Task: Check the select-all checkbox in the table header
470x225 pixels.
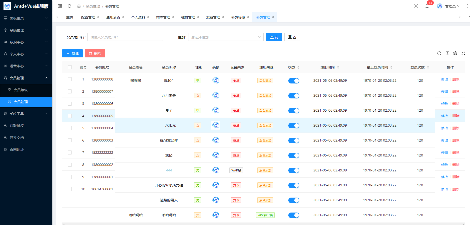Action: (70, 67)
